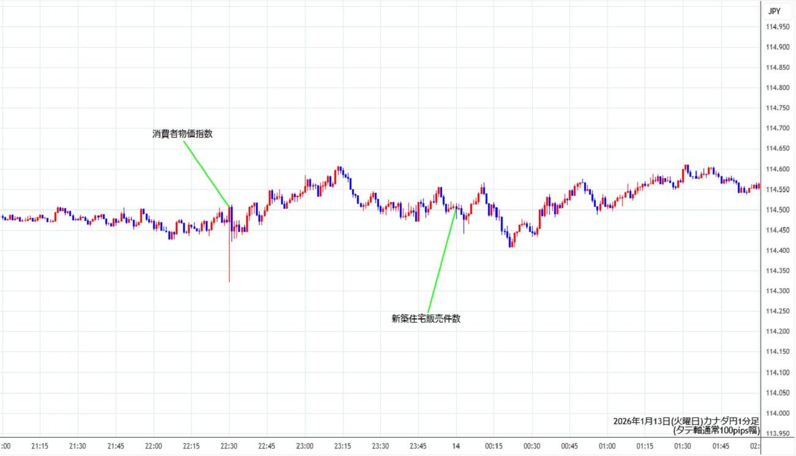Click the 00:30 time axis label
Image resolution: width=796 pixels, height=456 pixels.
click(531, 446)
